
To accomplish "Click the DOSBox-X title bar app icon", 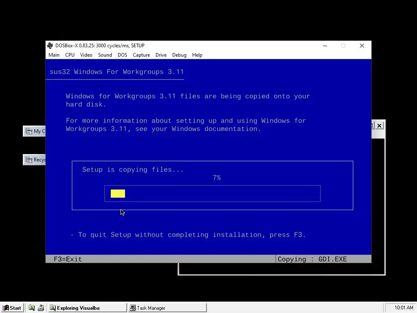I will point(50,46).
